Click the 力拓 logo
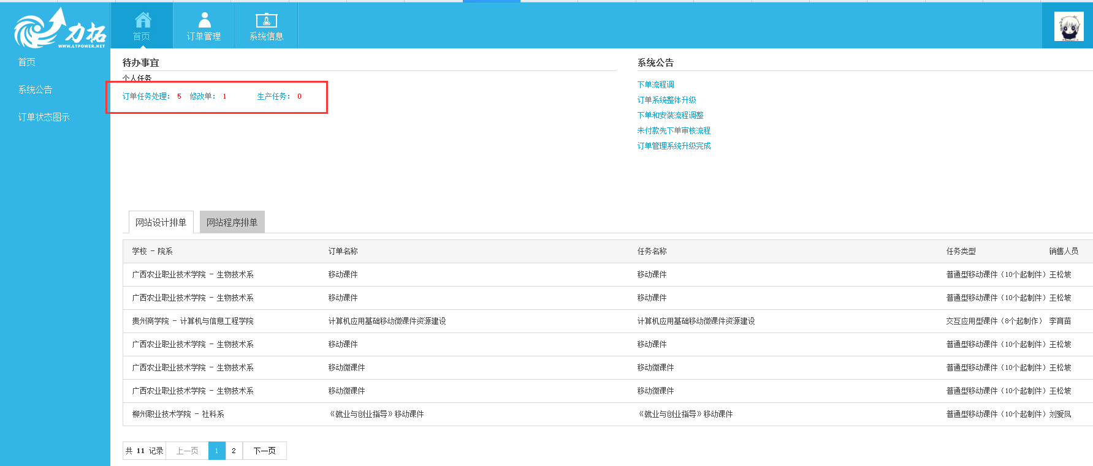 click(x=59, y=28)
